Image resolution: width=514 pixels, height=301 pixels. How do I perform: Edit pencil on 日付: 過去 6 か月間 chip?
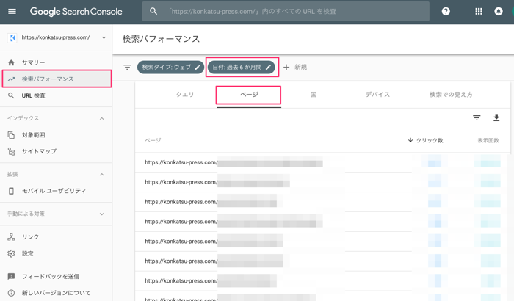(268, 68)
